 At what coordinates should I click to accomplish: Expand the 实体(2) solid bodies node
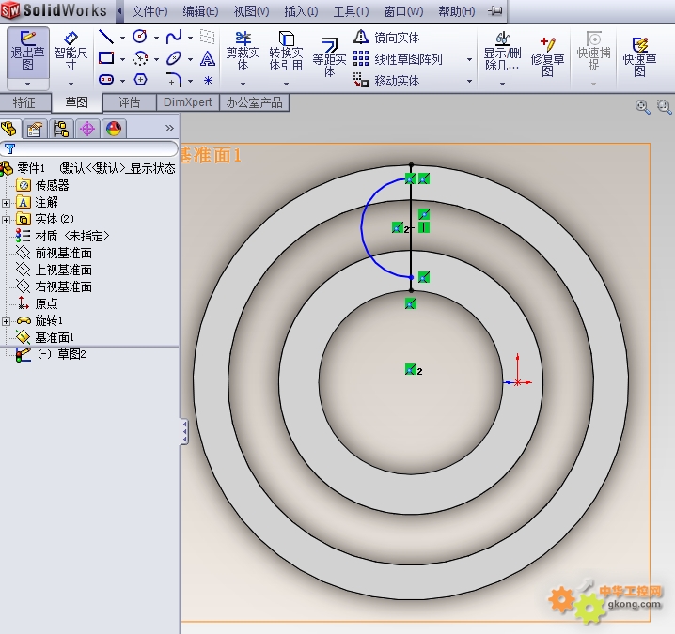coord(6,220)
